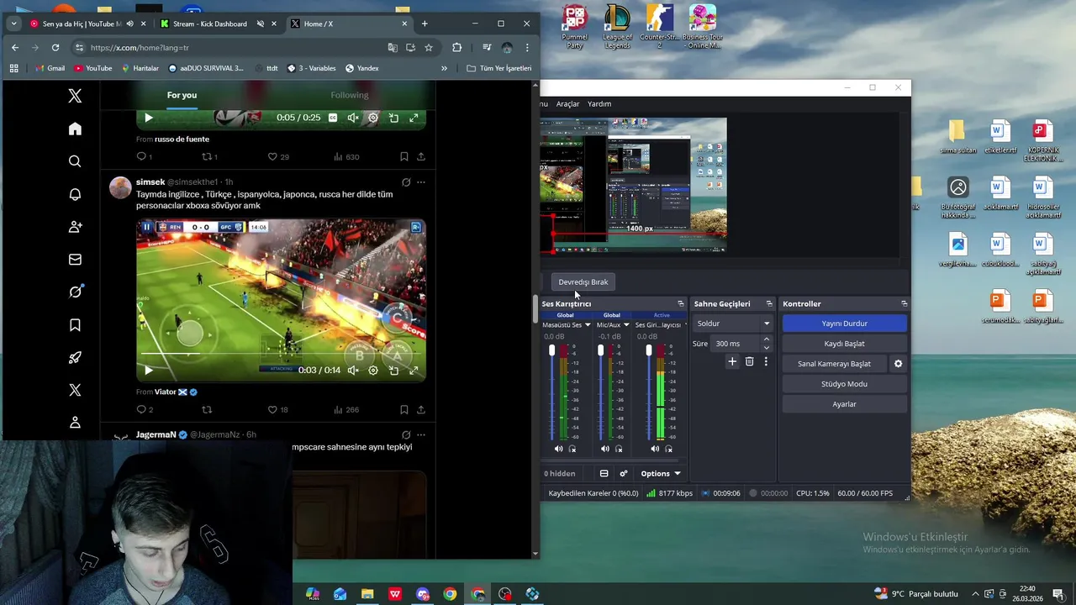Switch to the YouTube Music browser tab
Viewport: 1076px width, 605px height.
tap(82, 24)
